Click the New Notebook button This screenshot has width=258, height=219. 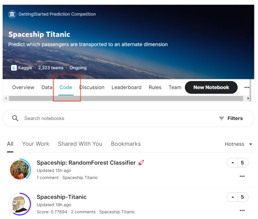coord(211,88)
